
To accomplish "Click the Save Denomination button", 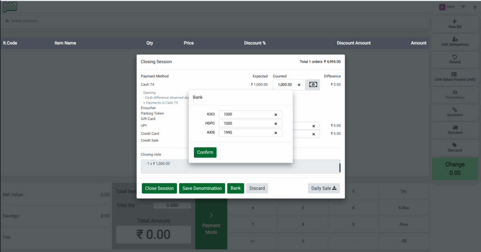I will pos(202,188).
